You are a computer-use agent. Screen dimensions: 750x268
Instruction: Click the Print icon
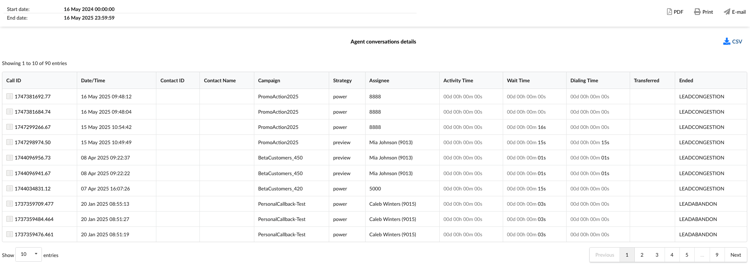coord(697,12)
